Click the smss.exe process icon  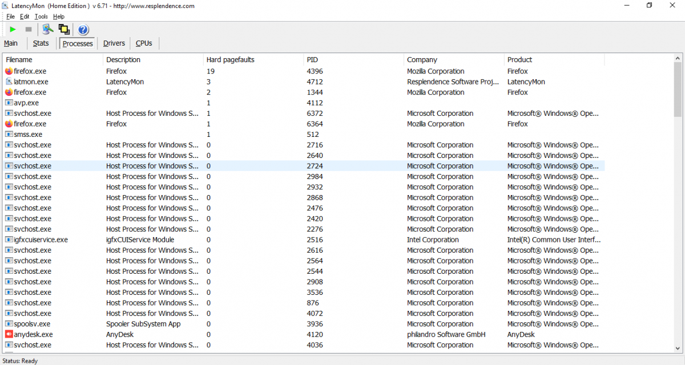(x=9, y=135)
